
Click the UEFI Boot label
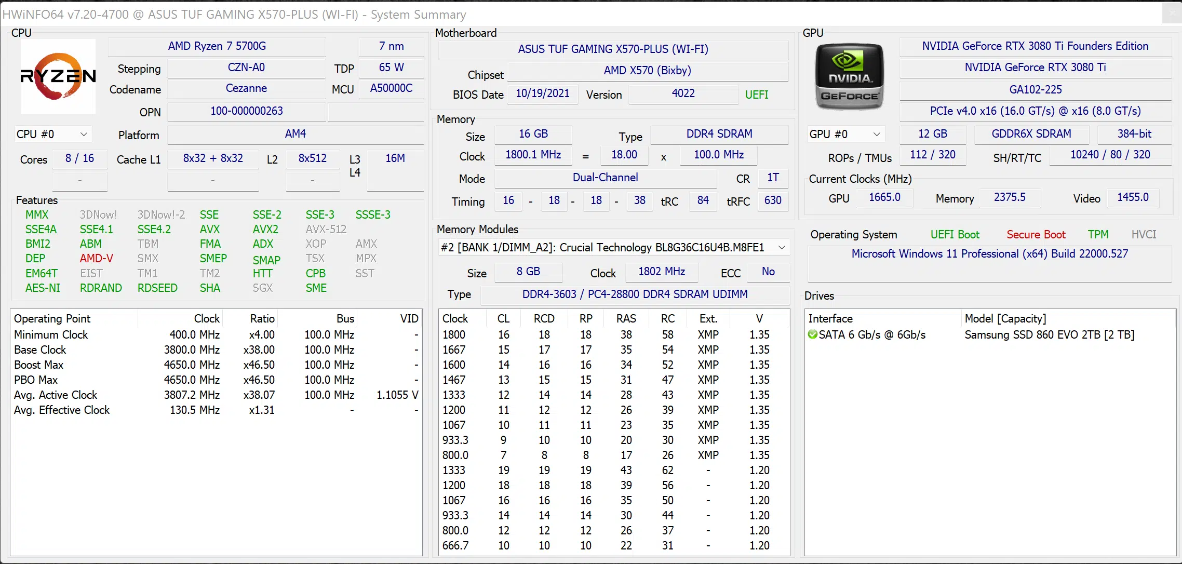coord(955,234)
